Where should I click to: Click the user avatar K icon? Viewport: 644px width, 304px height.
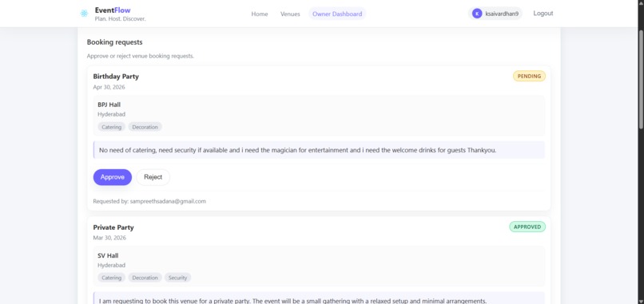(x=477, y=14)
